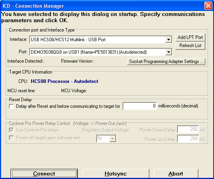This screenshot has height=179, width=214.
Task: Click the Hotsync button
Action: (116, 174)
